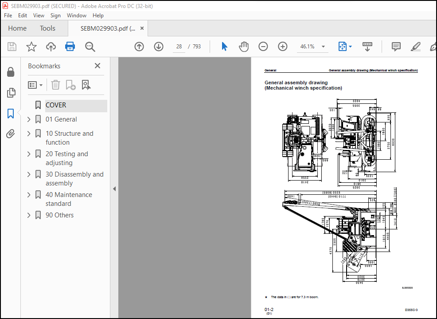Open the Window menu

pos(77,16)
